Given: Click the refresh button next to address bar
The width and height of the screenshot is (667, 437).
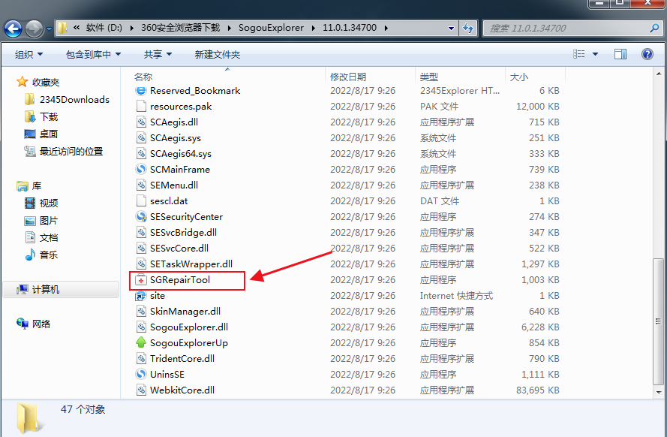Looking at the screenshot, I should pyautogui.click(x=468, y=28).
